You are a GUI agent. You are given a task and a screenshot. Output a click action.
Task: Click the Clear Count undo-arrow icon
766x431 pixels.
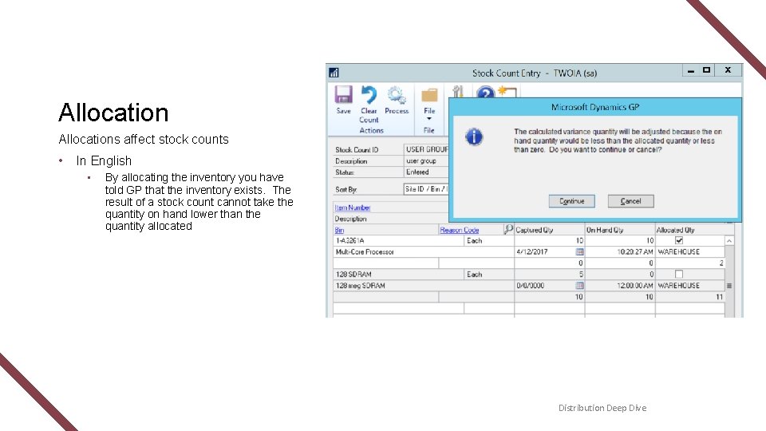(x=369, y=95)
